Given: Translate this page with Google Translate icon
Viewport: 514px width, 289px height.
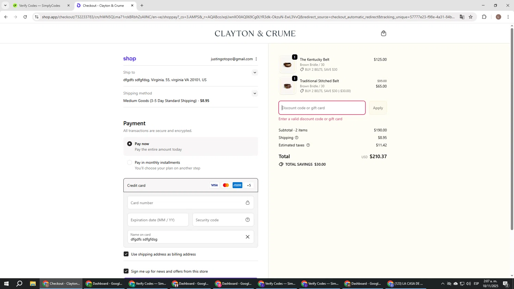Looking at the screenshot, I should (x=462, y=17).
